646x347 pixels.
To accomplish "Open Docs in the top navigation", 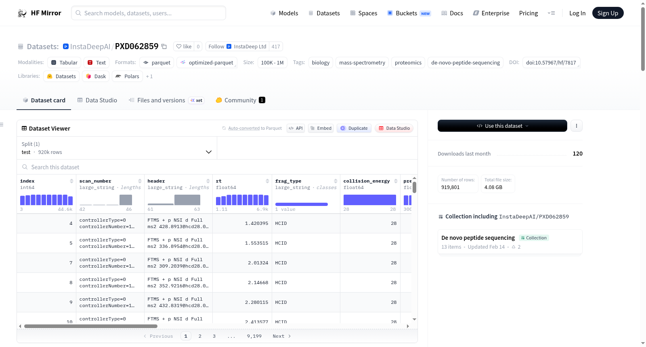I will coord(452,13).
